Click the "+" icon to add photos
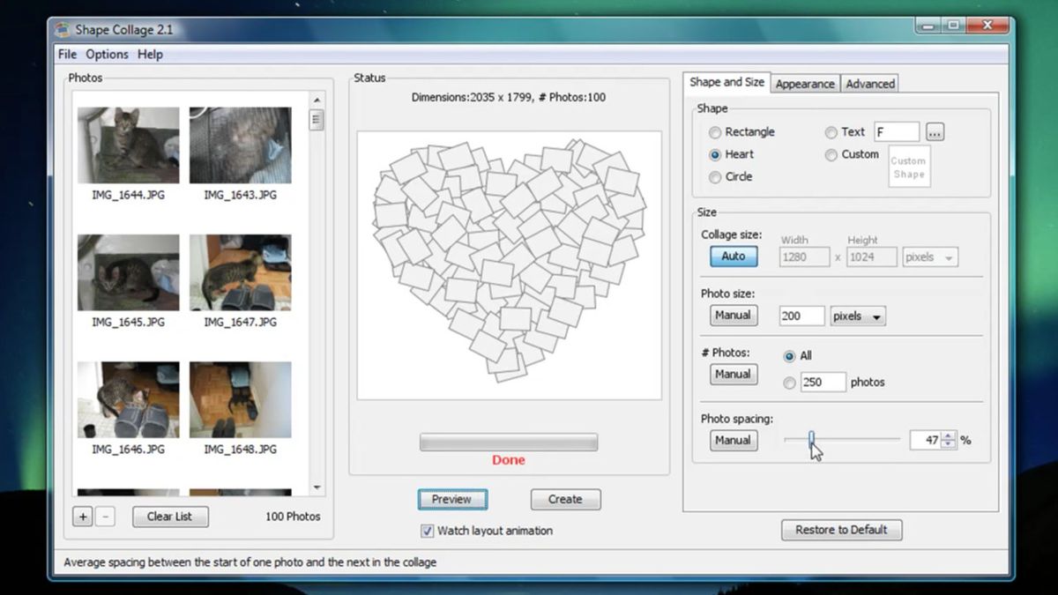The width and height of the screenshot is (1058, 595). click(81, 517)
